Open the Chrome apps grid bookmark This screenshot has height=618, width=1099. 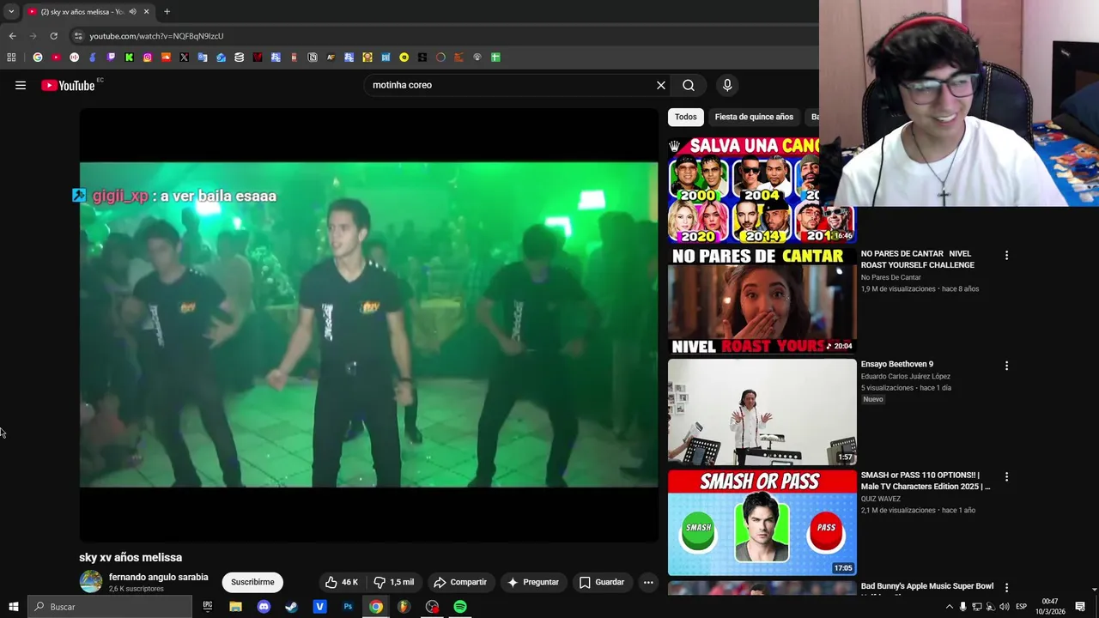(11, 58)
